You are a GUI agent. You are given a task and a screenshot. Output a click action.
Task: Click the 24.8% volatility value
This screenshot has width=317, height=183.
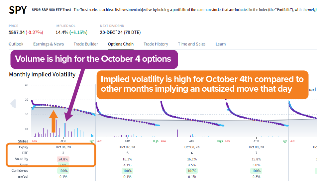pyautogui.click(x=63, y=159)
